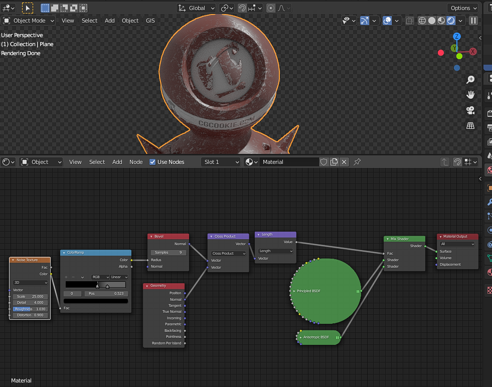
Task: Open 3D viewport editor type selector
Action: (8, 8)
